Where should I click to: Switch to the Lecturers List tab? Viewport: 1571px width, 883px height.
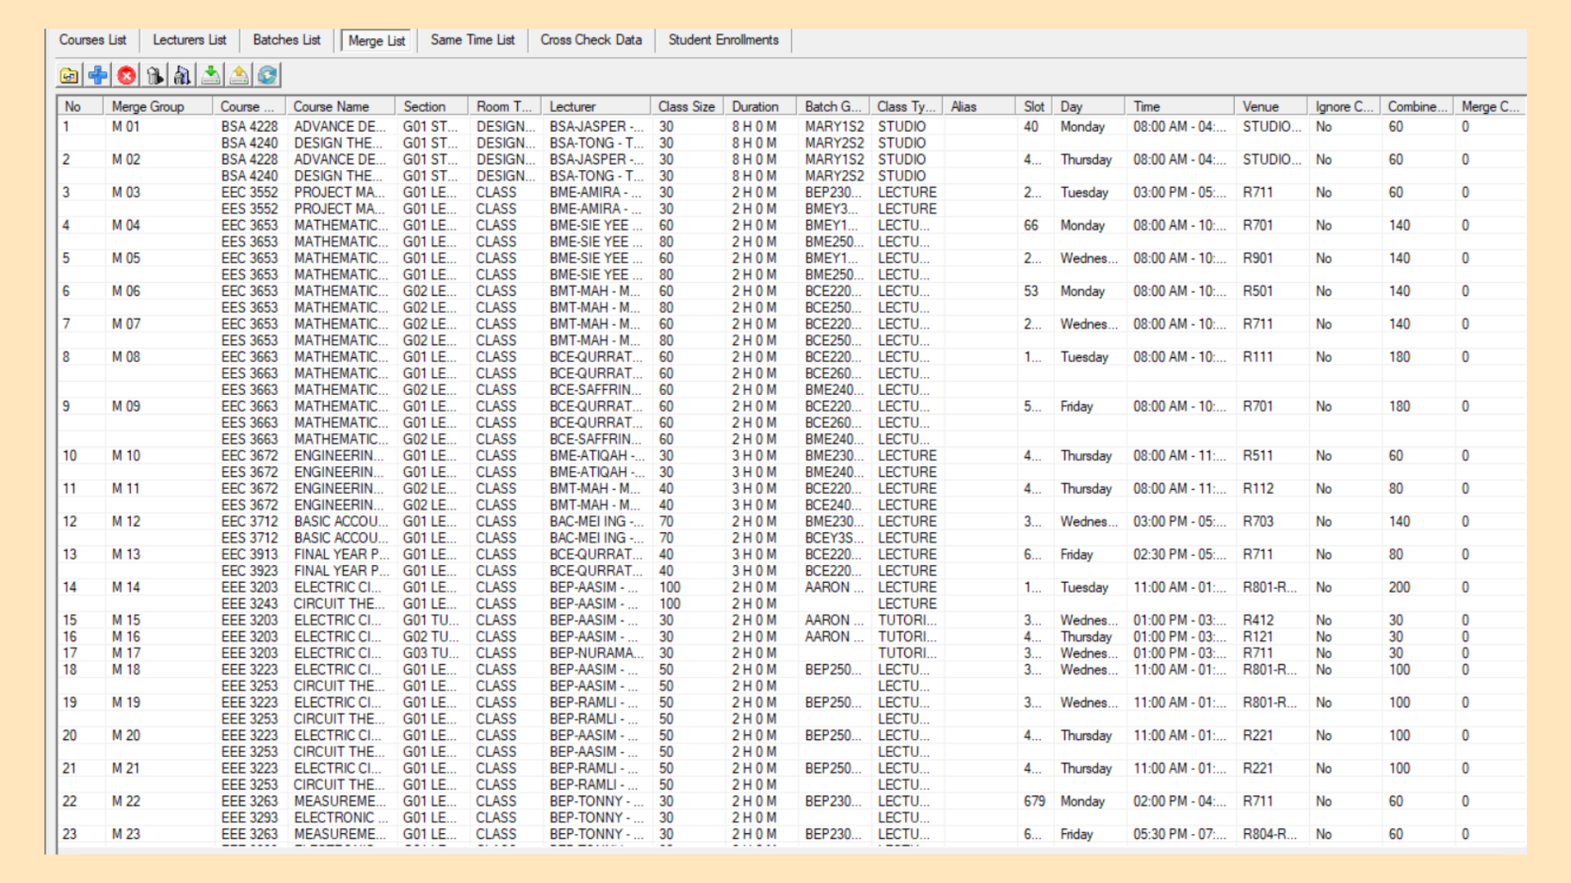pos(190,40)
